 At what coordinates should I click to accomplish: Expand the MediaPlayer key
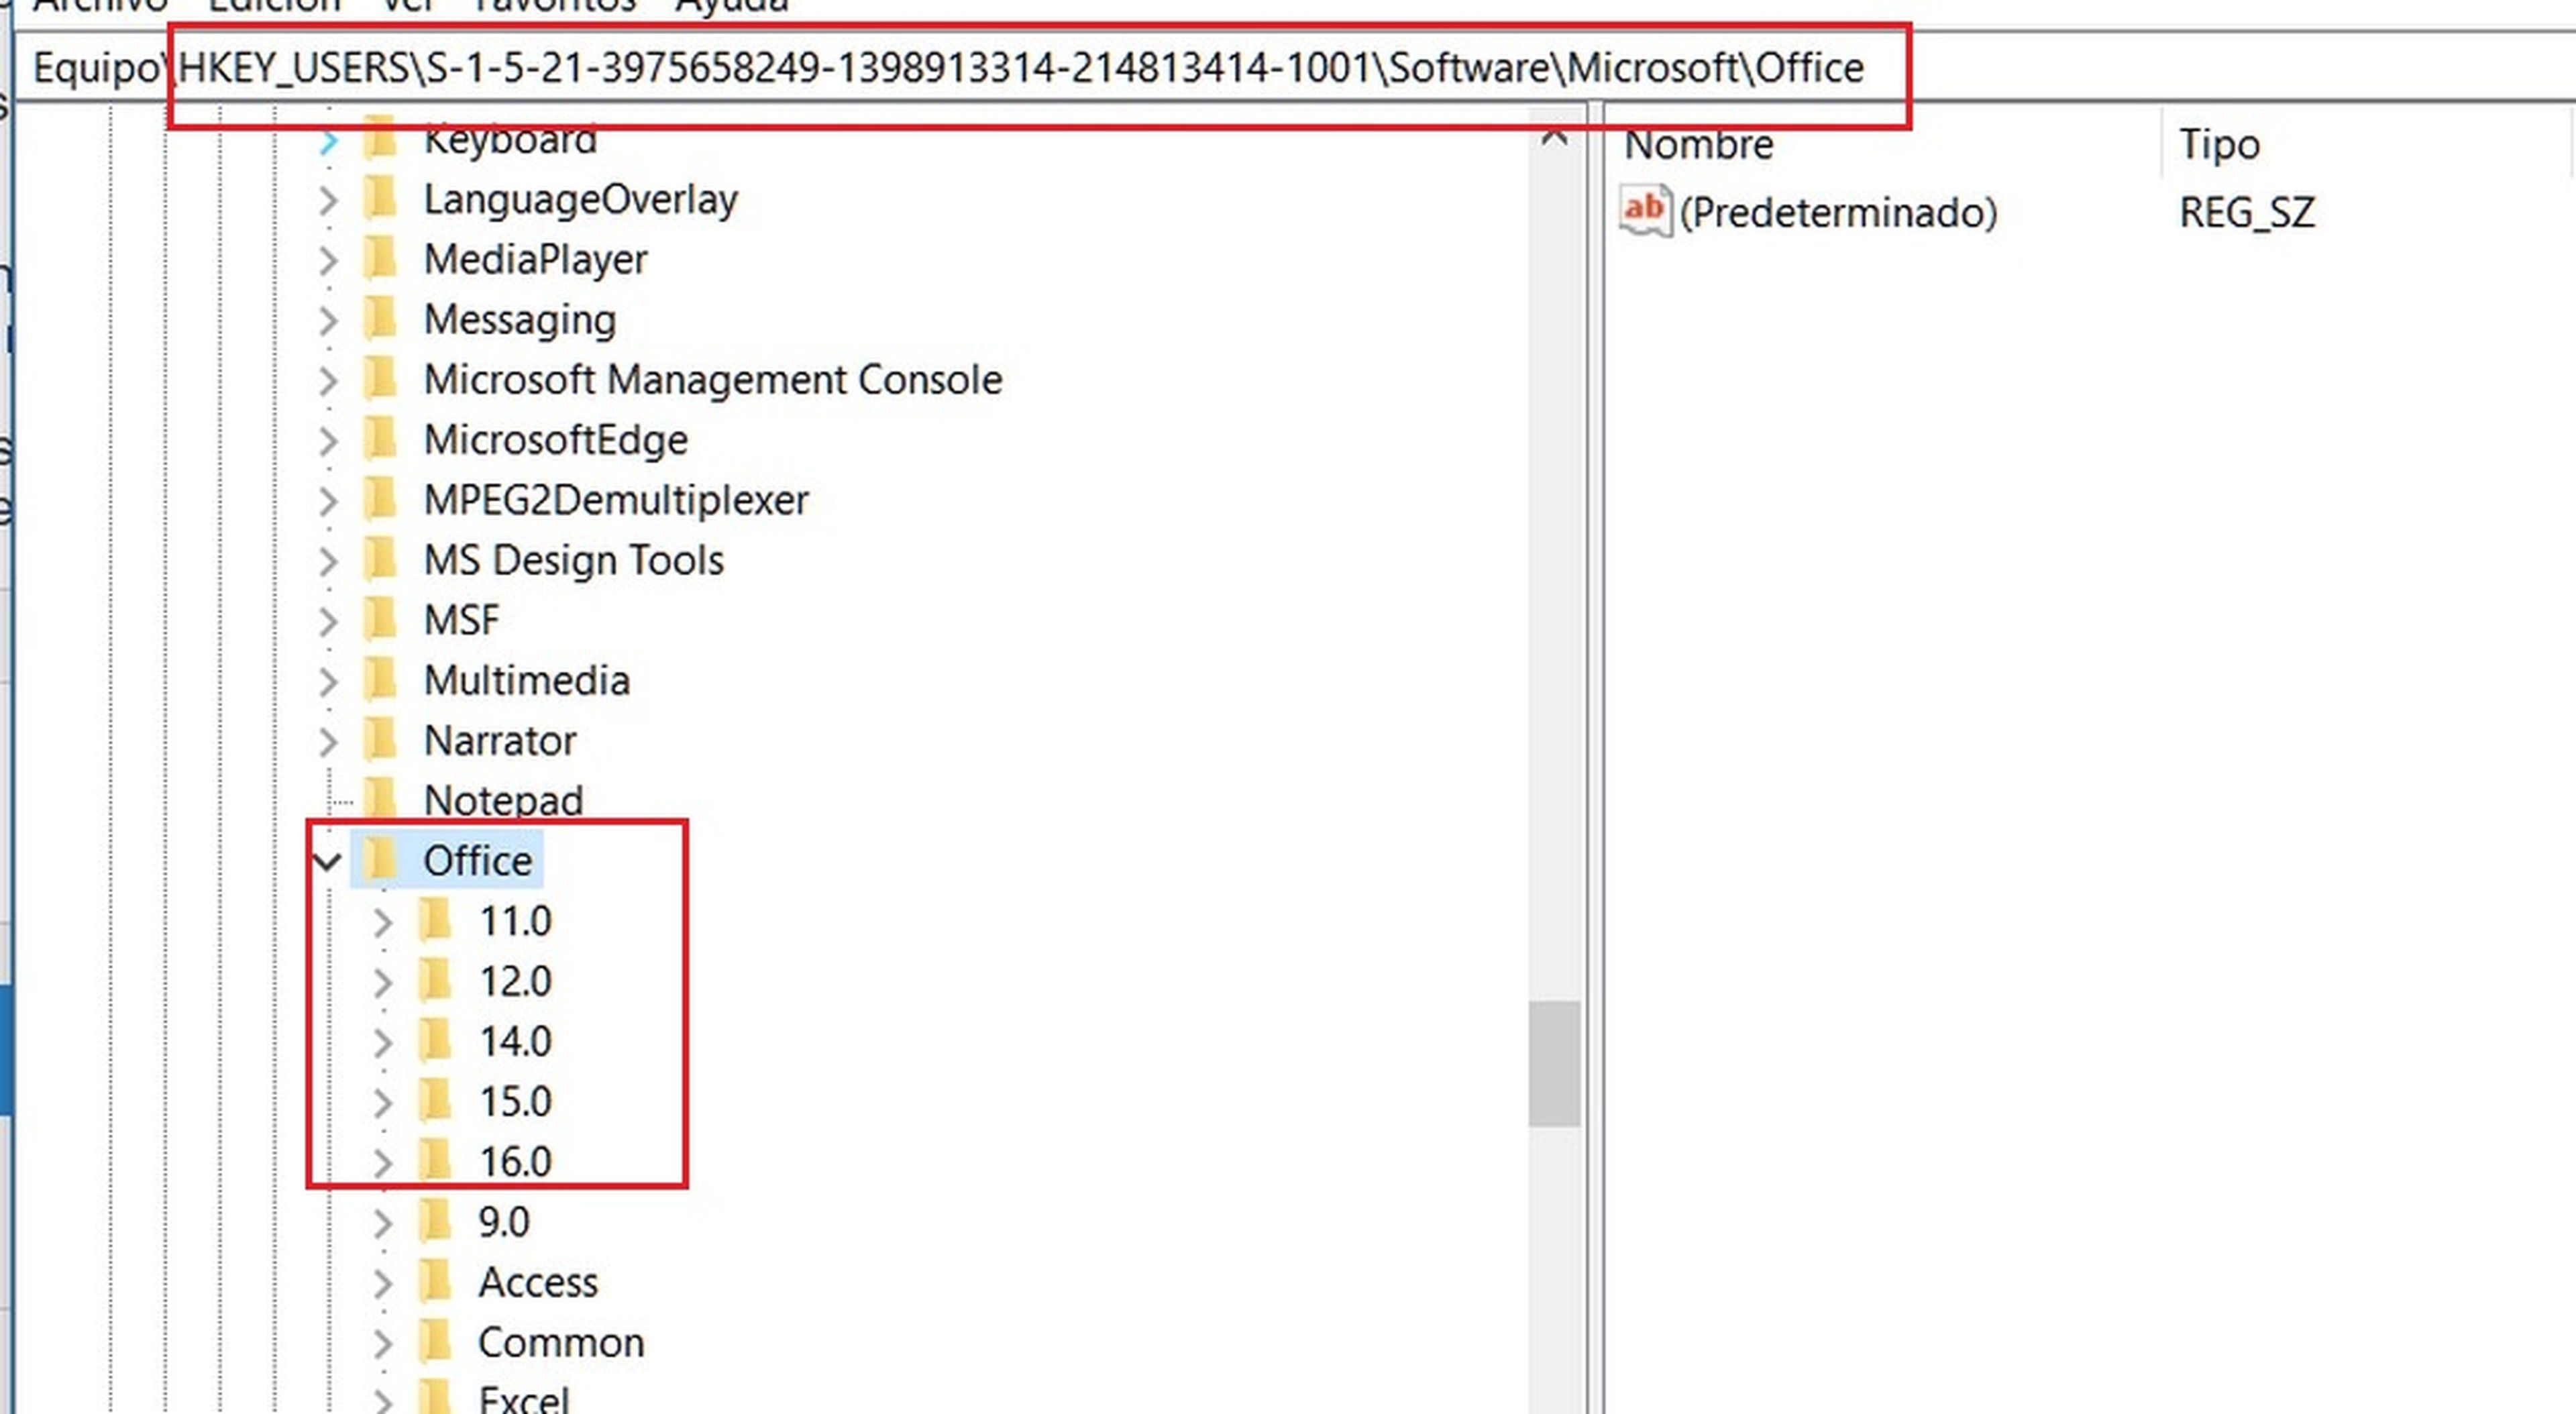[328, 261]
